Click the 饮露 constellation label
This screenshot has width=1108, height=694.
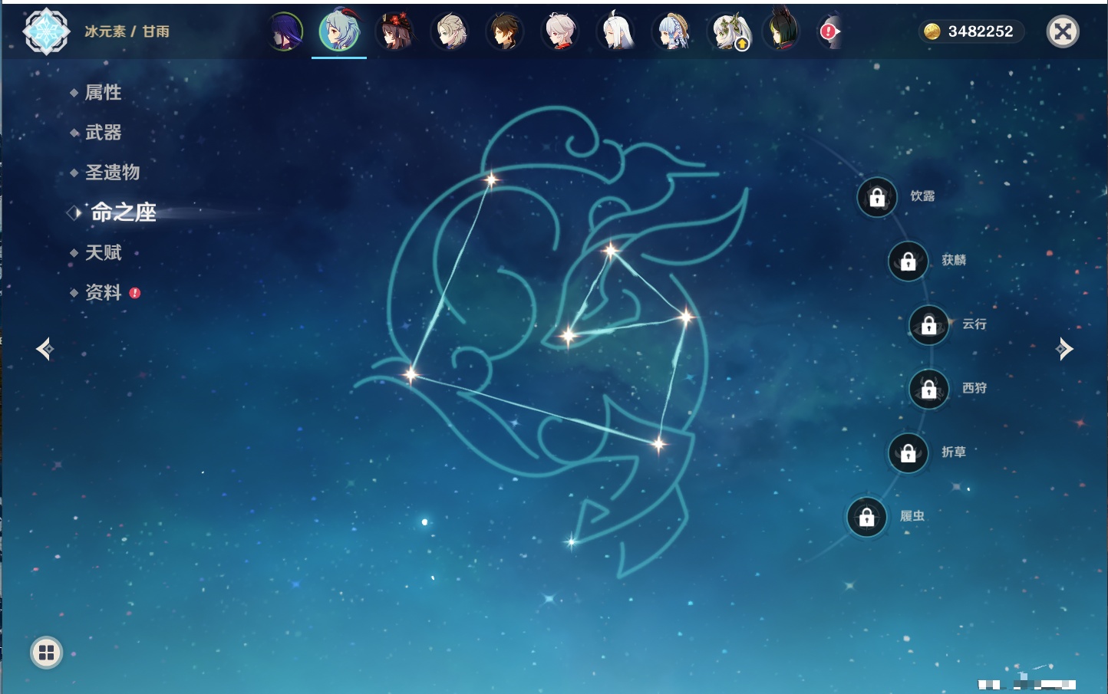(922, 196)
